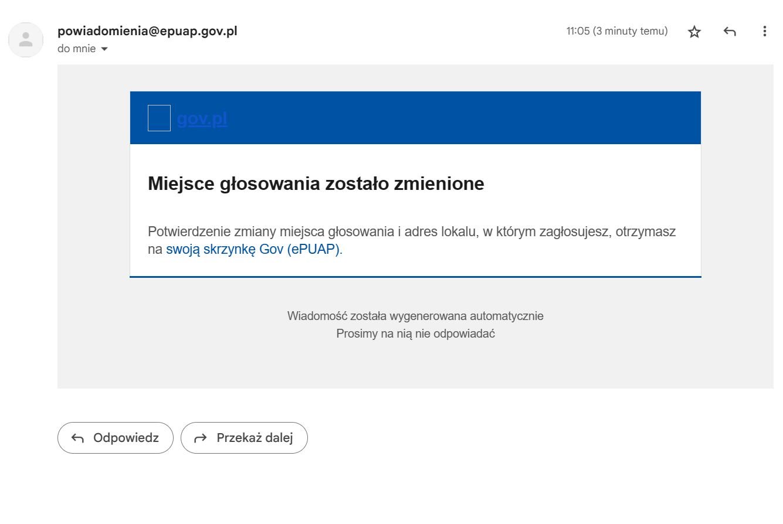Click the broken image placeholder beside gov.pl
Screen dimensions: 783x524
159,118
